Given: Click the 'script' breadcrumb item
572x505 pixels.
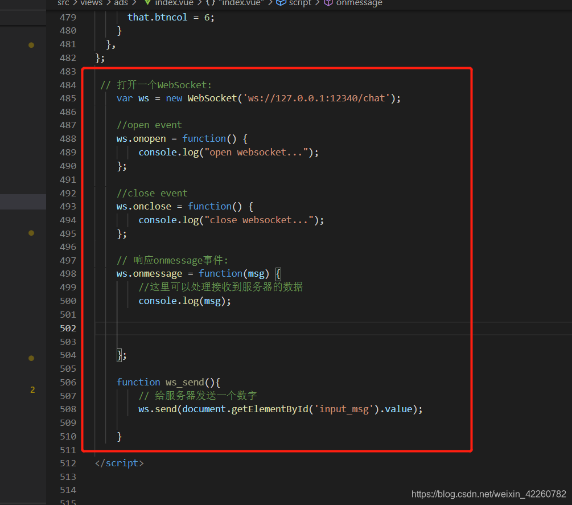Looking at the screenshot, I should point(300,3).
